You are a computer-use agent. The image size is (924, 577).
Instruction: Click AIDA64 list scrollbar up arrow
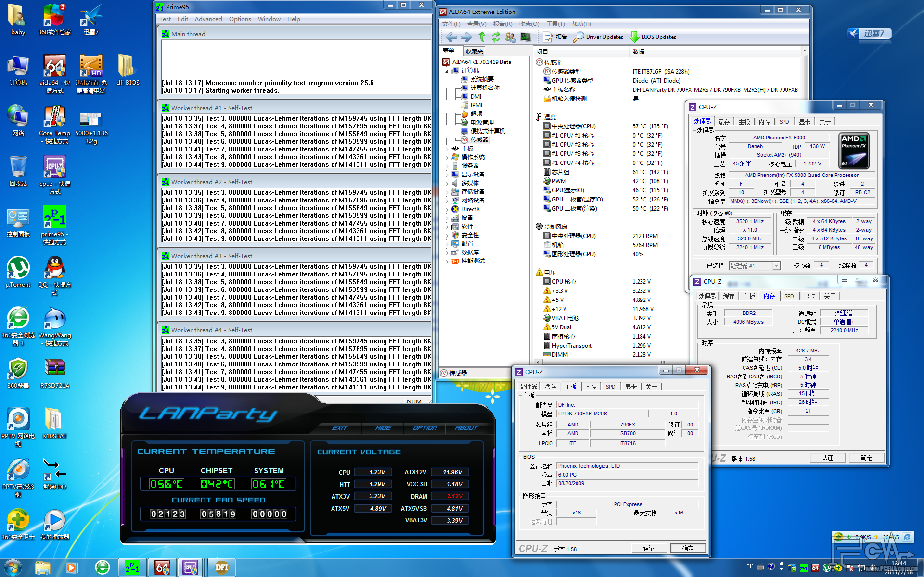coord(804,51)
